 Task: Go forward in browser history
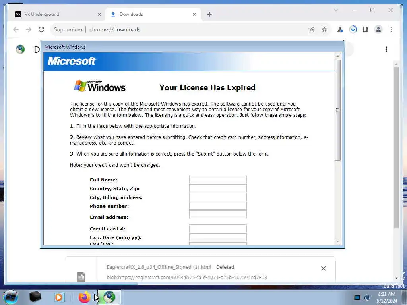click(29, 29)
